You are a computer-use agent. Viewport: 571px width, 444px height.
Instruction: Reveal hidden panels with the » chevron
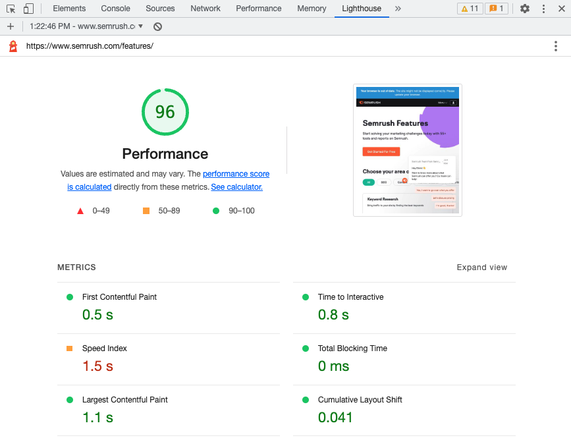tap(396, 9)
